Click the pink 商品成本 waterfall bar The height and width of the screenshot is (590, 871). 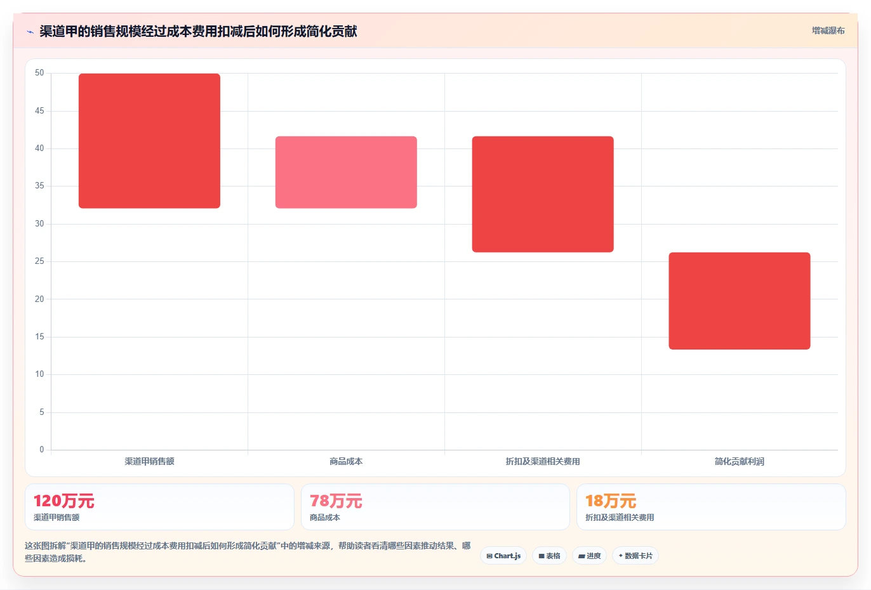346,172
